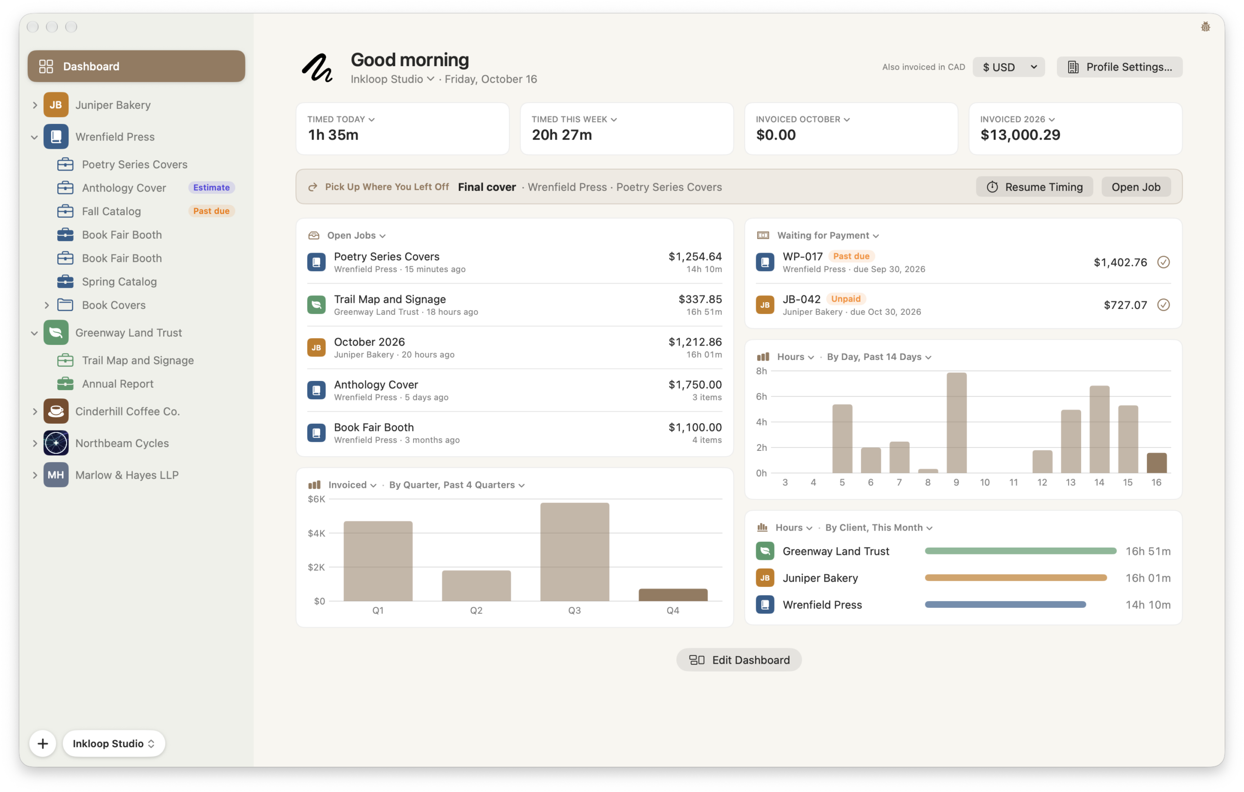Image resolution: width=1244 pixels, height=792 pixels.
Task: Open the By Day, Past 14 Days dropdown
Action: [879, 357]
